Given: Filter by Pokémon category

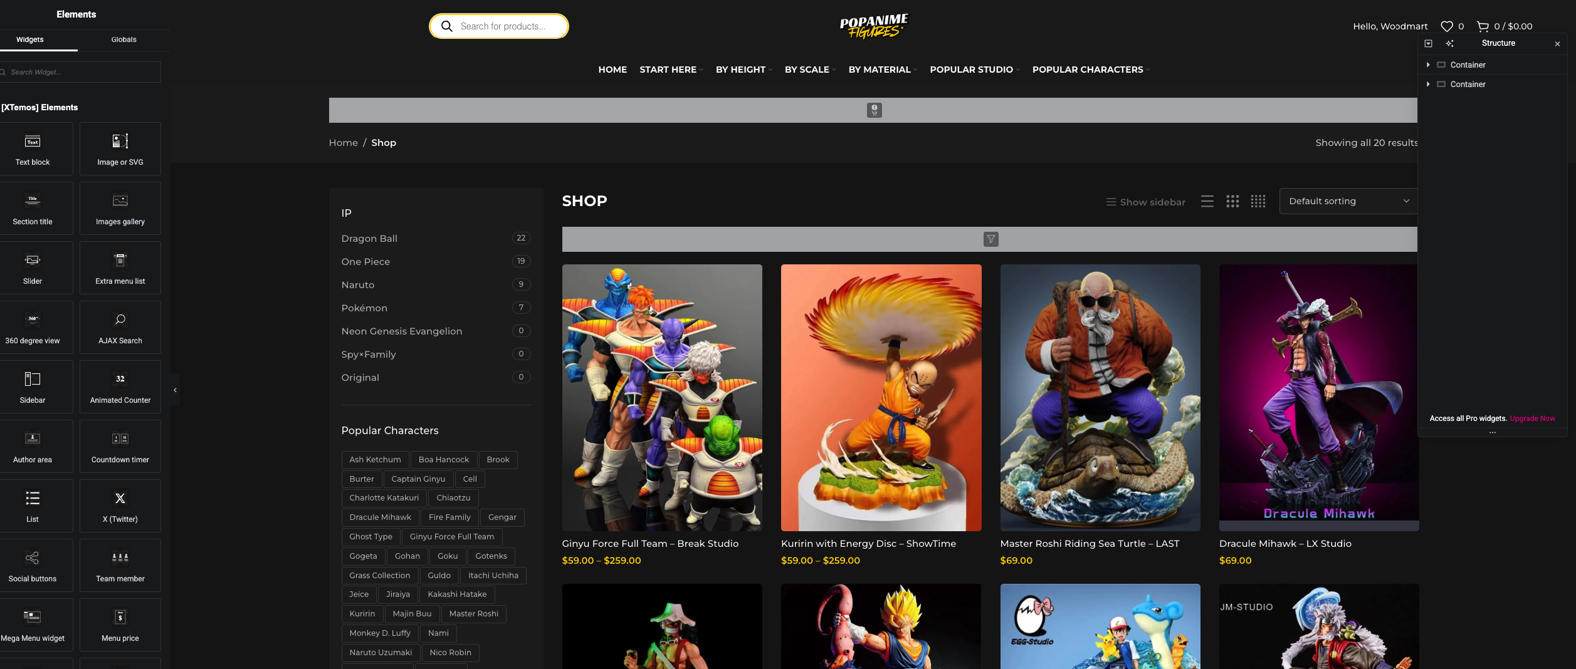Looking at the screenshot, I should (x=364, y=308).
